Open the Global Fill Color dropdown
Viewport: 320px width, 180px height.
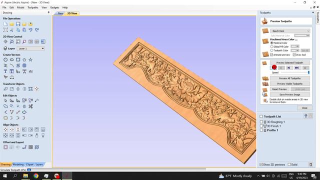point(295,46)
